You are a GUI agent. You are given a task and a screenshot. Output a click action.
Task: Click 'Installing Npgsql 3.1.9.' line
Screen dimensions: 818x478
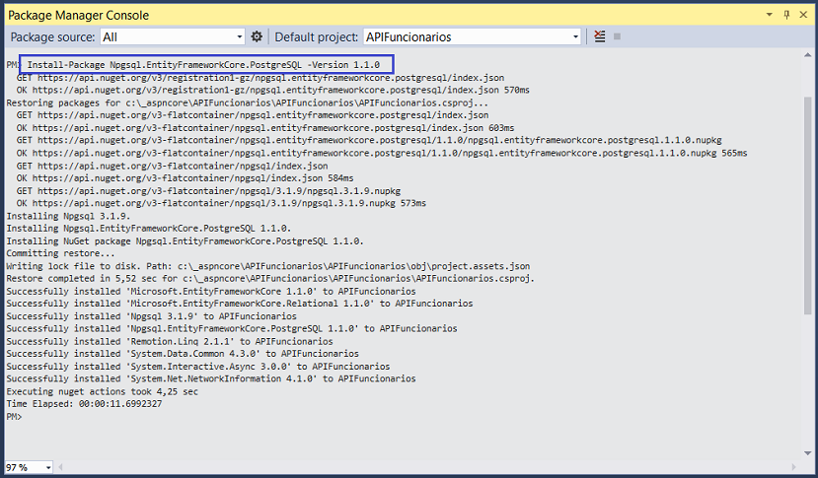tap(68, 216)
